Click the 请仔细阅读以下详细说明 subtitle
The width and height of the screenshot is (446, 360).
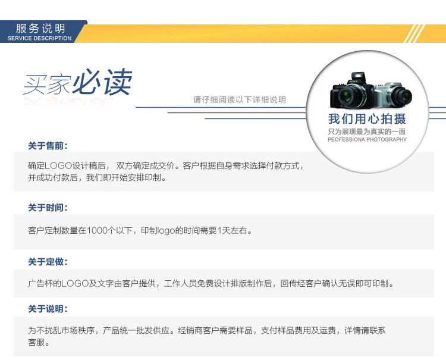(x=240, y=99)
